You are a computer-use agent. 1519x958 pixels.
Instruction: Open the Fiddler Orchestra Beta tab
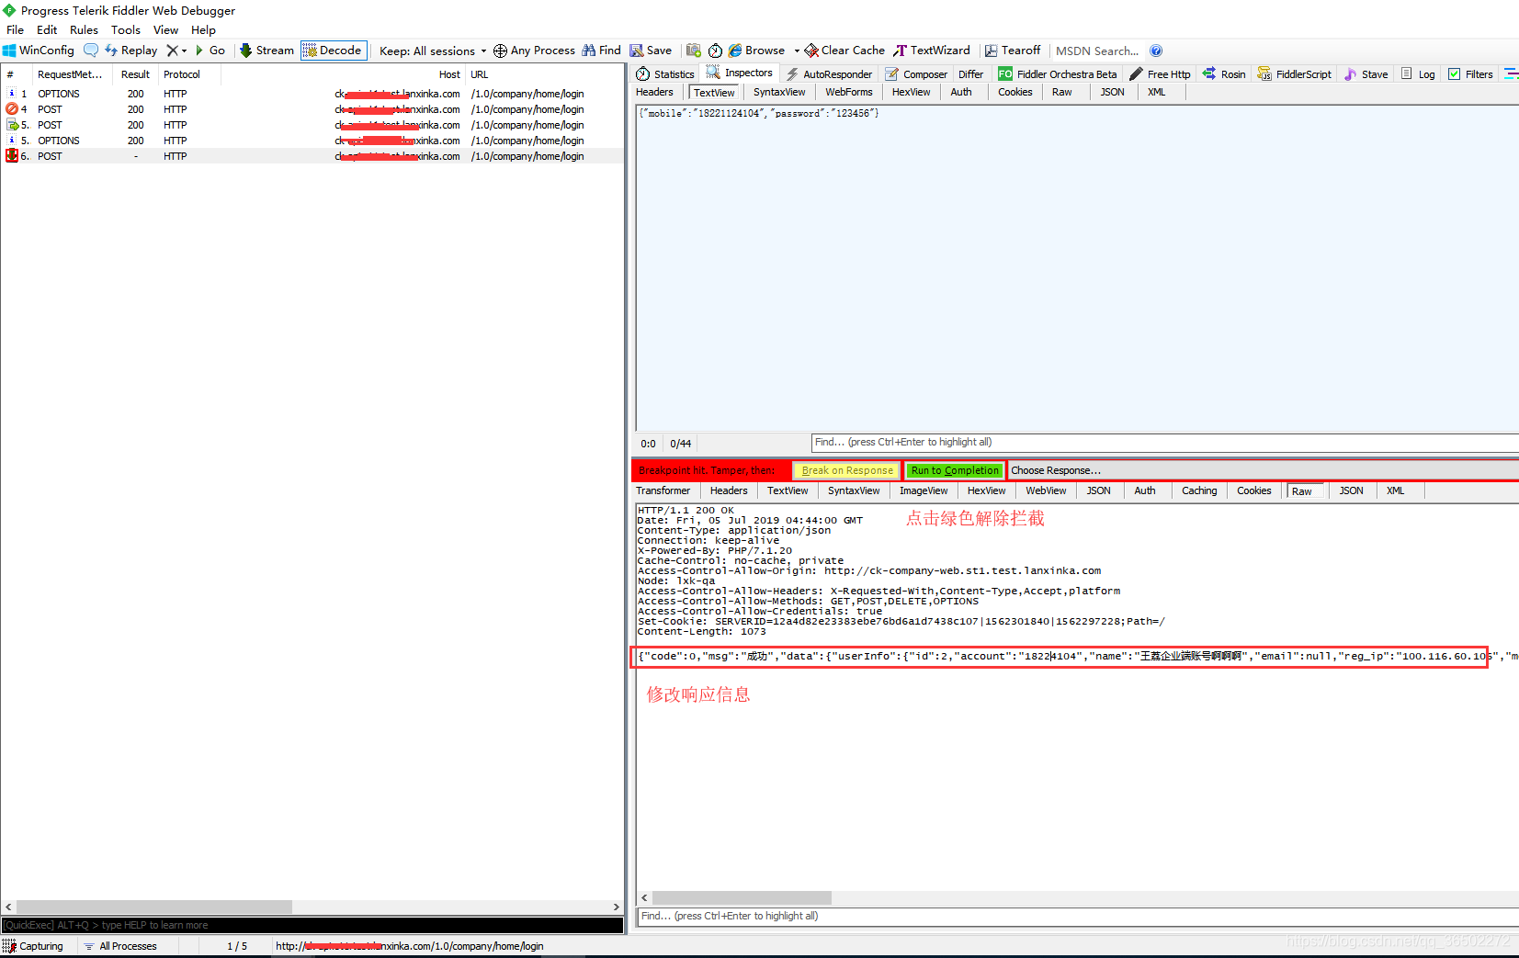(x=1058, y=74)
